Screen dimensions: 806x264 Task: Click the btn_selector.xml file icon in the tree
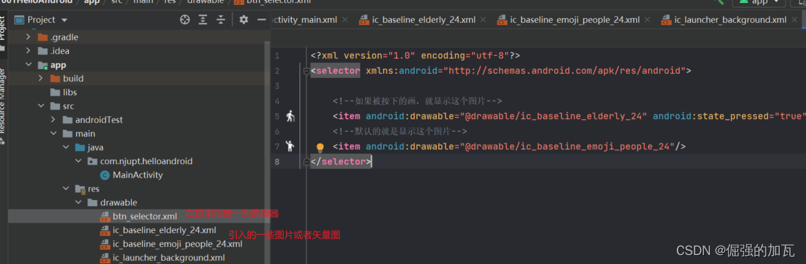coord(105,216)
